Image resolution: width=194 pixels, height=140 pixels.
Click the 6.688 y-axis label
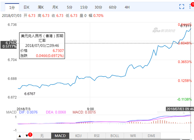pos(12,78)
